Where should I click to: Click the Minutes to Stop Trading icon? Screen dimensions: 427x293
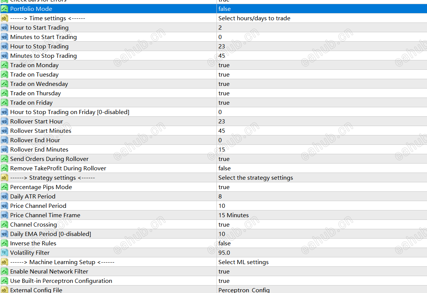click(x=5, y=56)
